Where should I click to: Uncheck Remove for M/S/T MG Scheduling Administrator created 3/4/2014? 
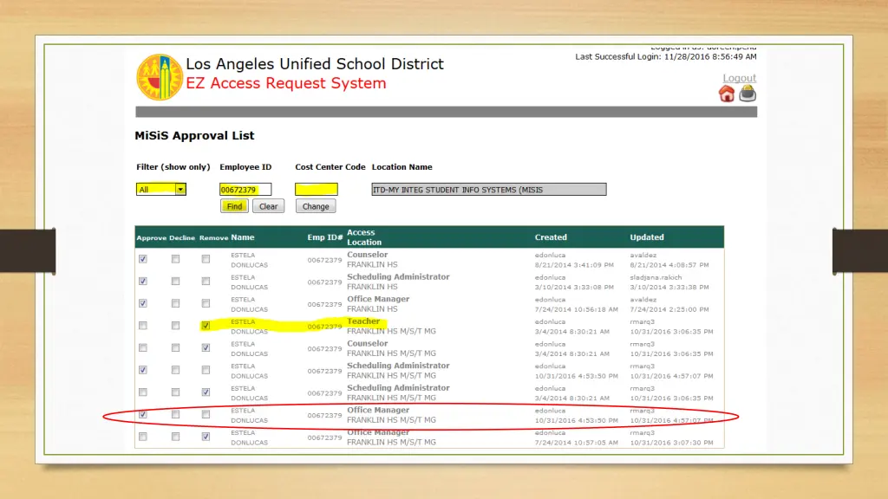(x=206, y=392)
